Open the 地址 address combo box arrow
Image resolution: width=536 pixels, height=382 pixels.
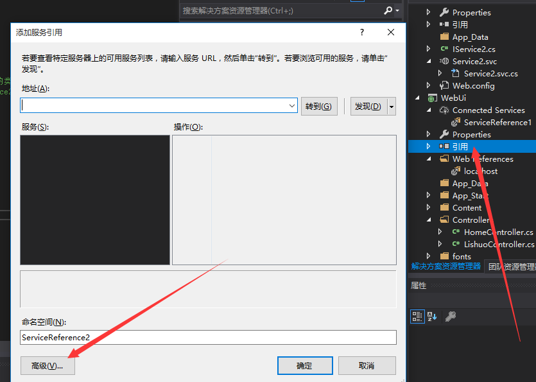point(293,105)
